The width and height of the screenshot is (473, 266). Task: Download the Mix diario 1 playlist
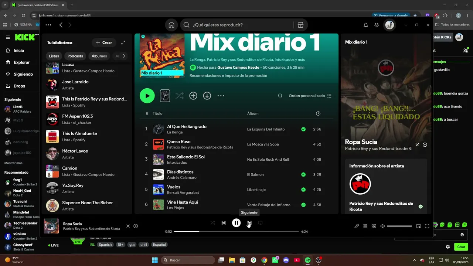[207, 96]
